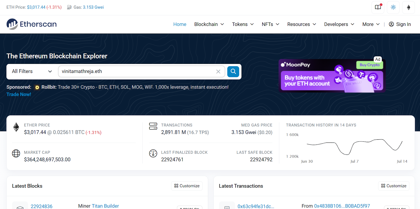This screenshot has width=420, height=209.
Task: Open the Ethereum network selector icon
Action: coord(408,7)
